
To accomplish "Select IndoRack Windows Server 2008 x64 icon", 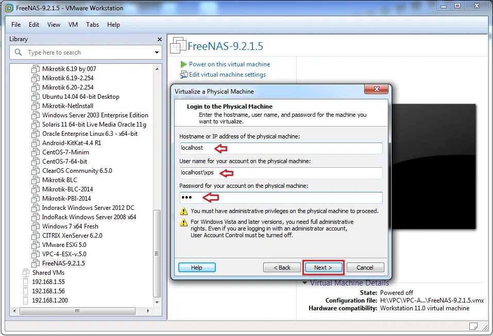I will point(36,217).
